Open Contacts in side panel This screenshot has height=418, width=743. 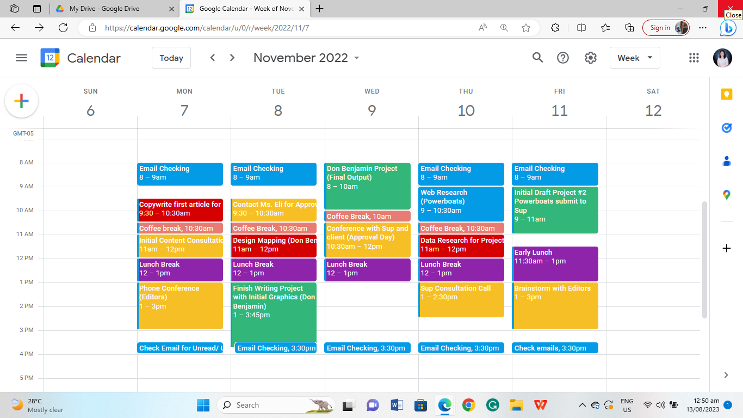726,161
